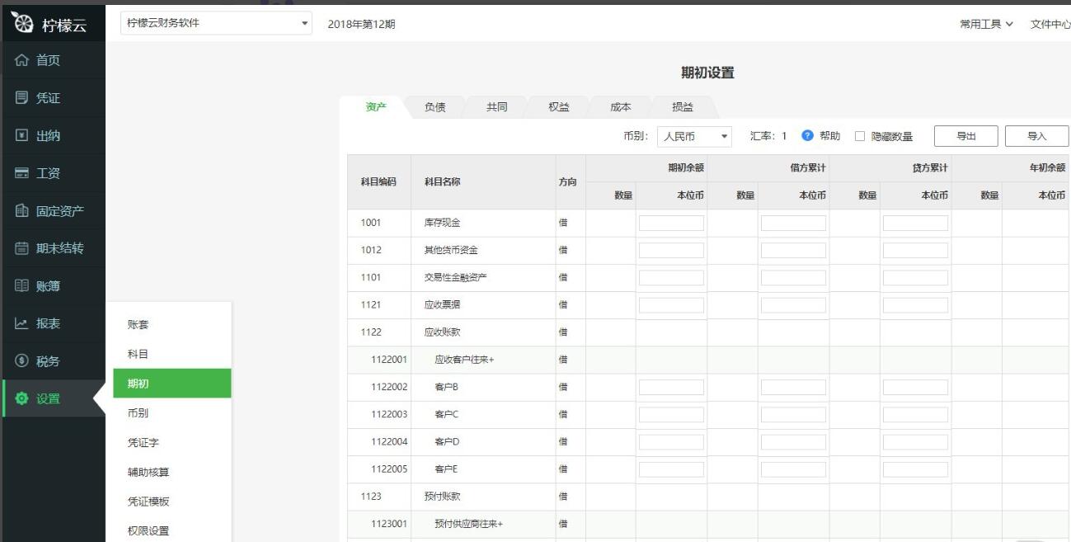Click the 应收账款 subject name
The width and height of the screenshot is (1071, 542).
point(443,332)
